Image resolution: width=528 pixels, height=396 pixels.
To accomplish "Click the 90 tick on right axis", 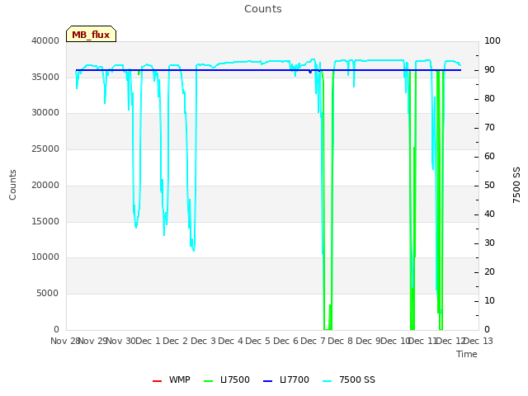I will [489, 69].
